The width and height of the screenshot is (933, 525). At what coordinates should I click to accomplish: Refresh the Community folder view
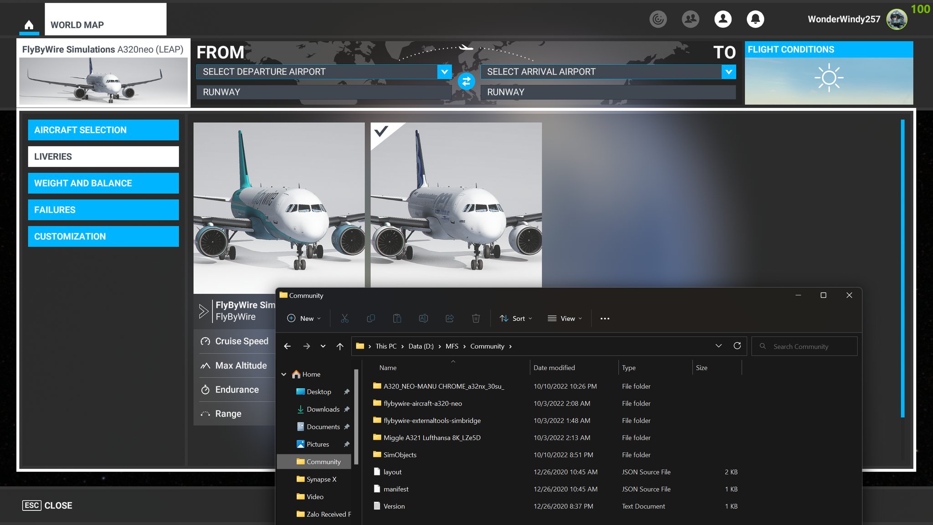point(737,346)
